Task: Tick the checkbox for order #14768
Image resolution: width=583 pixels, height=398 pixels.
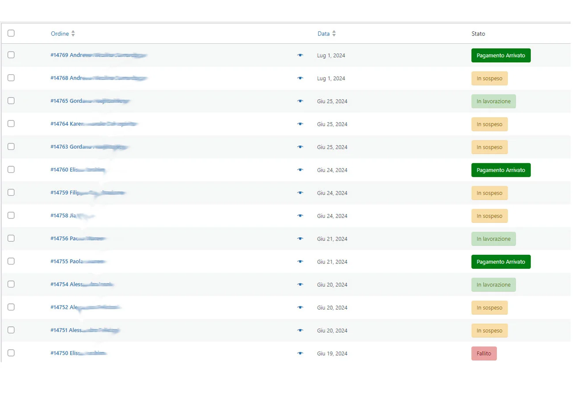Action: coord(11,78)
